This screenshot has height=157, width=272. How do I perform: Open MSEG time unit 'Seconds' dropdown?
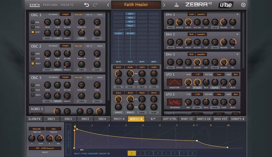pos(36,129)
